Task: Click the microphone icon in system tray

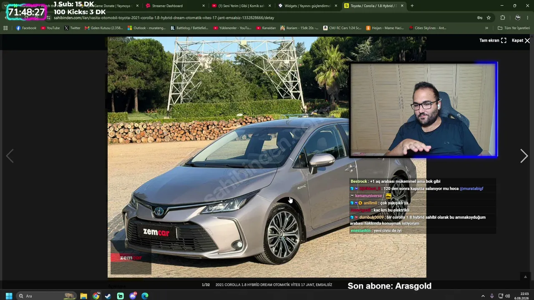Action: tap(492, 296)
